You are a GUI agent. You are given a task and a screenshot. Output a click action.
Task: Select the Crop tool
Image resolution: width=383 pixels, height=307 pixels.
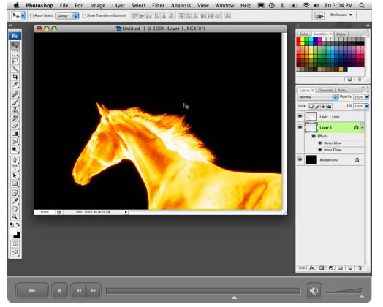pos(15,77)
